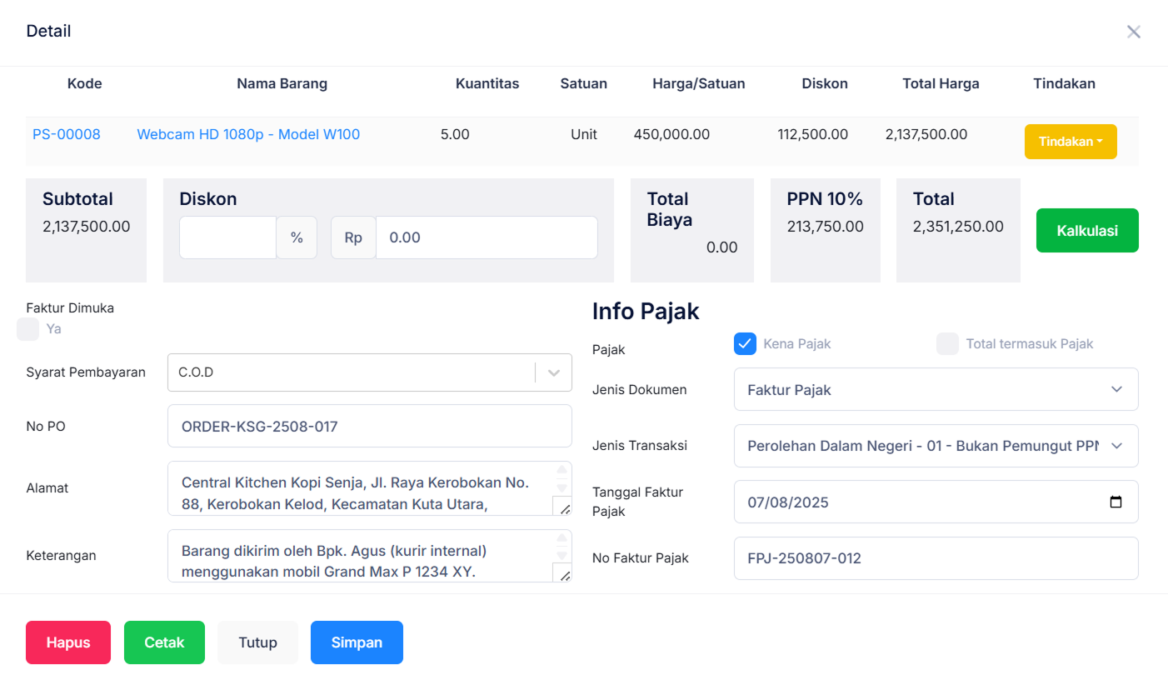The image size is (1168, 685).
Task: Expand the Jenis Transaksi dropdown
Action: 1117,446
